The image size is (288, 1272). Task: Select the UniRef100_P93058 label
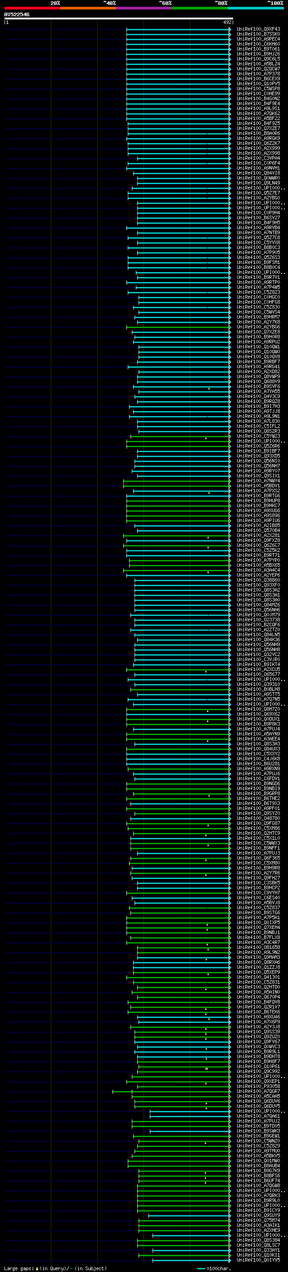pos(258,1087)
